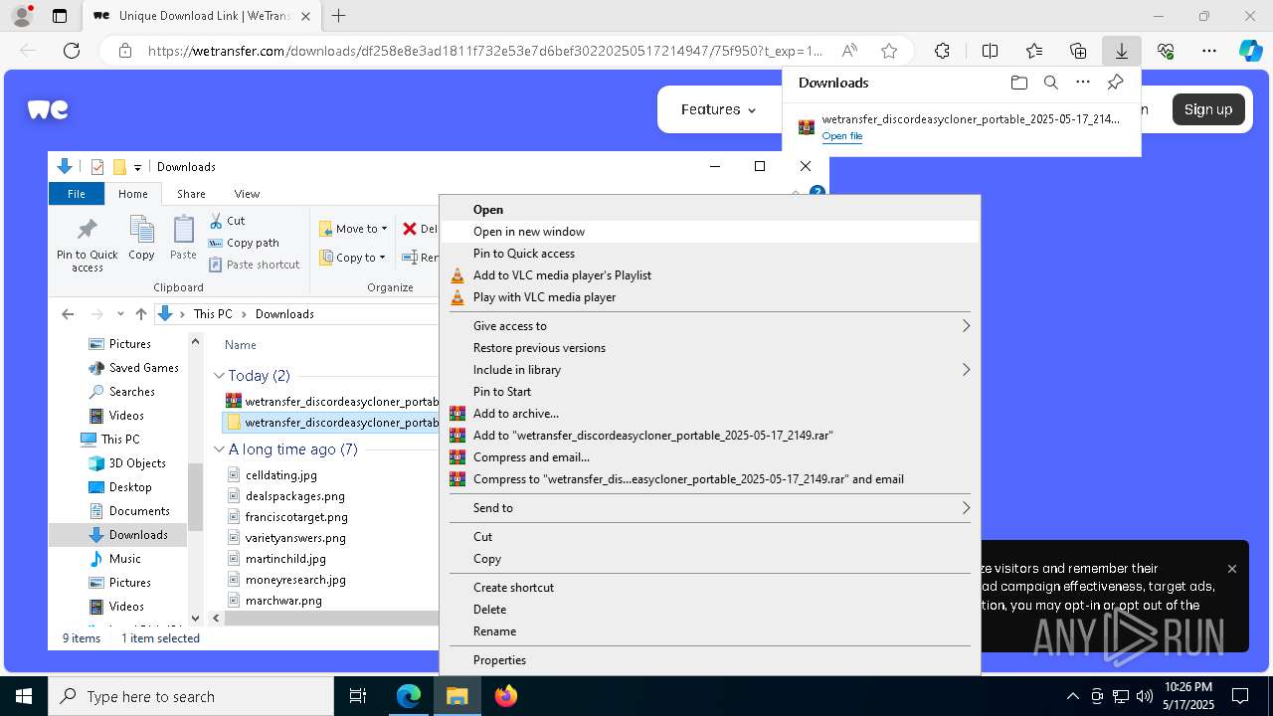
Task: Click Copy path in Explorer ribbon
Action: (244, 243)
